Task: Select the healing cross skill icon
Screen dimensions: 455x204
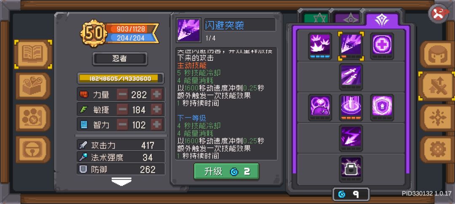Action: point(382,46)
